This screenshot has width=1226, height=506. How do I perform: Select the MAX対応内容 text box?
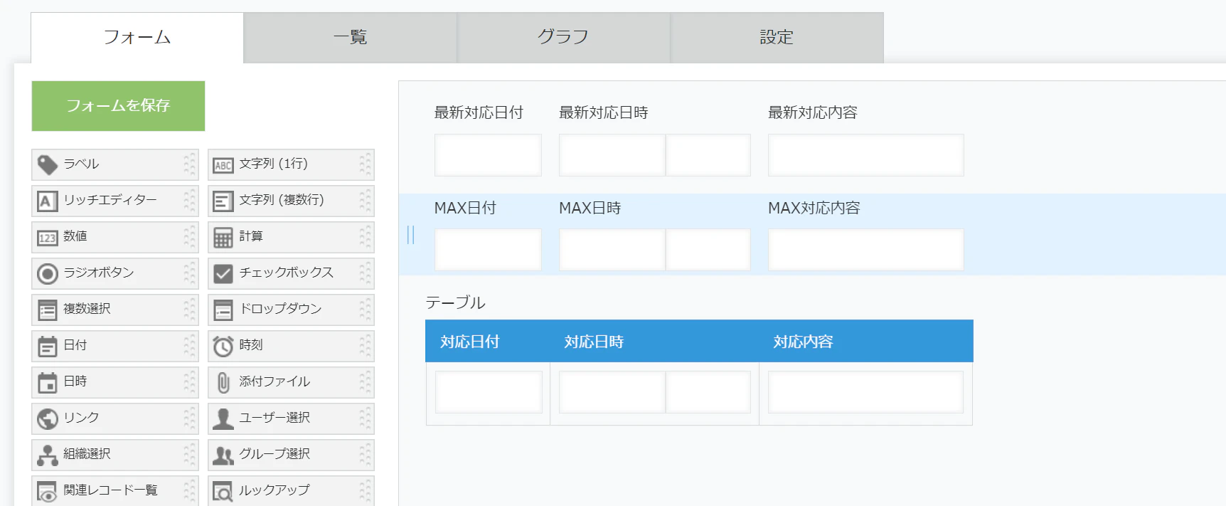tap(865, 250)
